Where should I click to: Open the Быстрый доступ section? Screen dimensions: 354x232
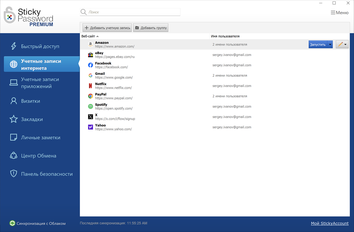coord(40,46)
